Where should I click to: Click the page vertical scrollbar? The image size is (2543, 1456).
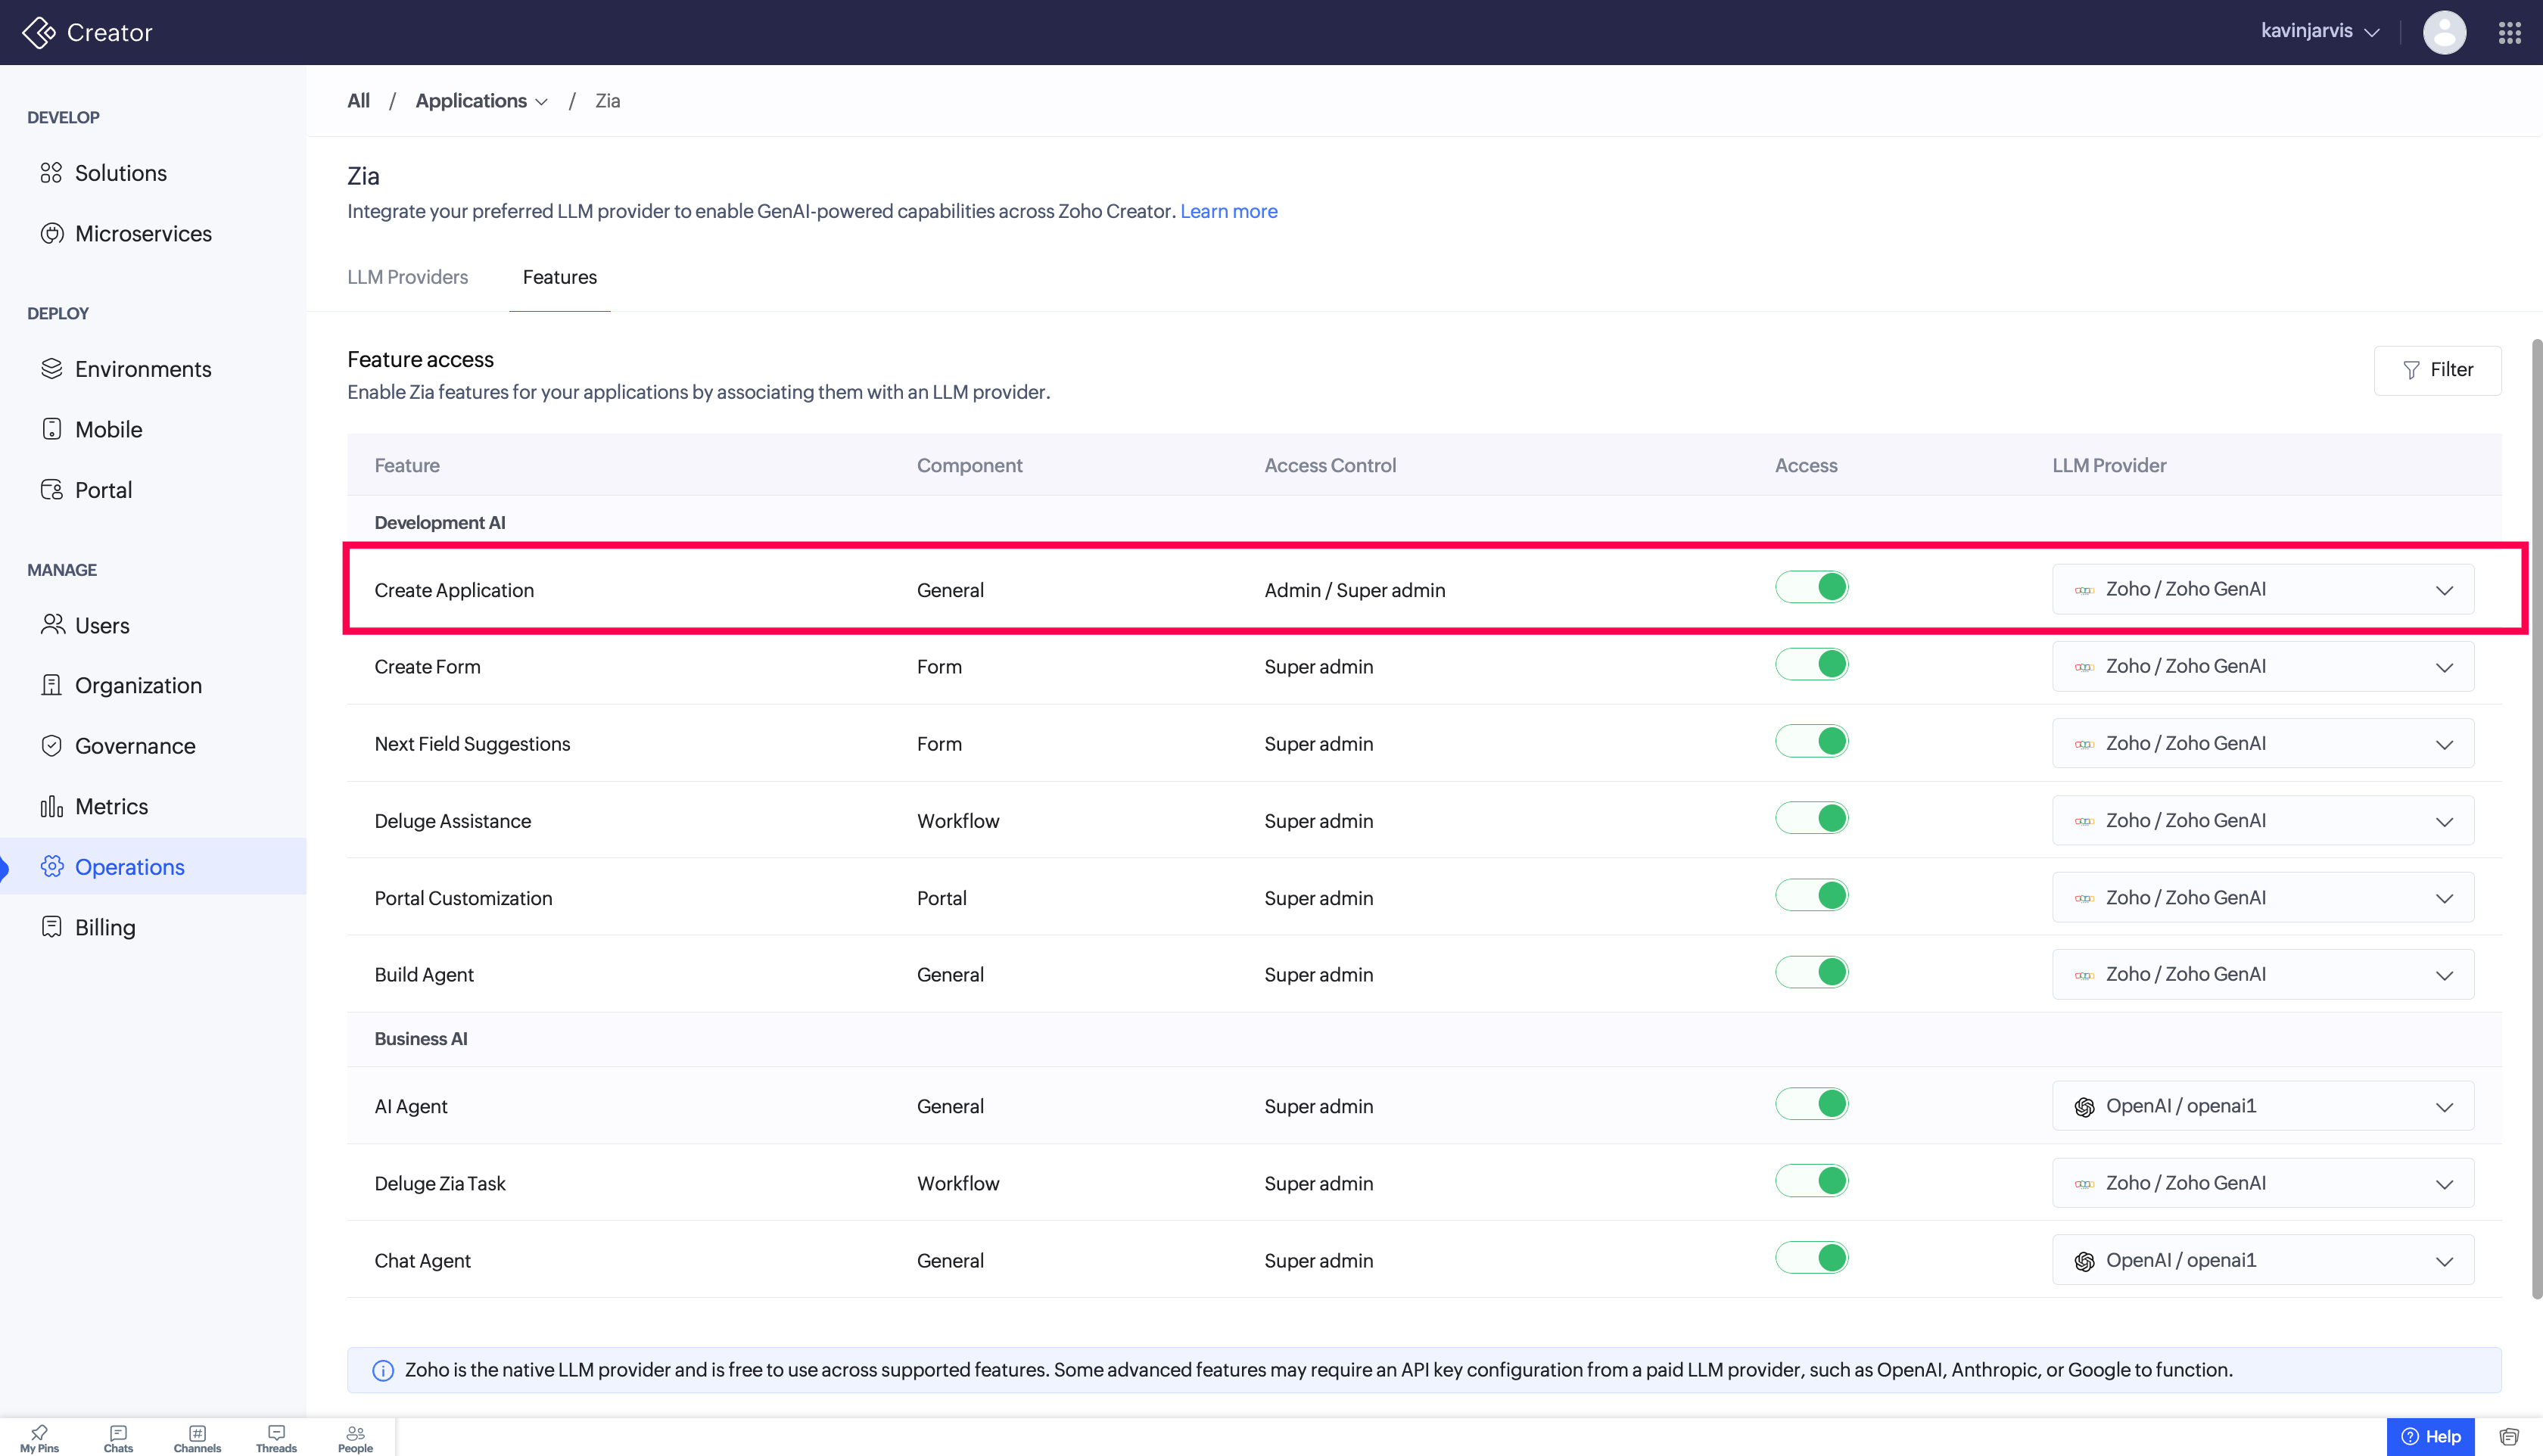[2536, 820]
